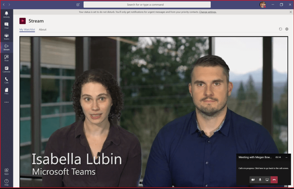294x189 pixels.
Task: Go to the Teams section
Action: (x=6, y=36)
